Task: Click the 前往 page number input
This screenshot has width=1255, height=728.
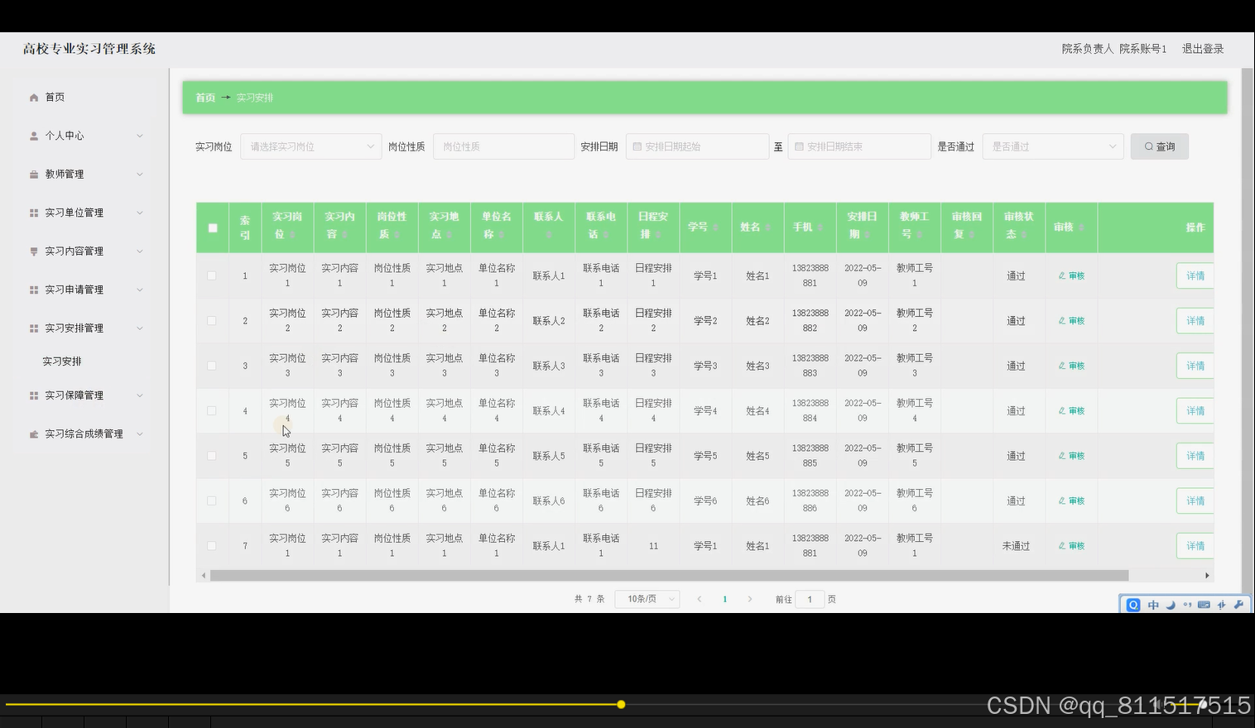Action: pyautogui.click(x=810, y=599)
